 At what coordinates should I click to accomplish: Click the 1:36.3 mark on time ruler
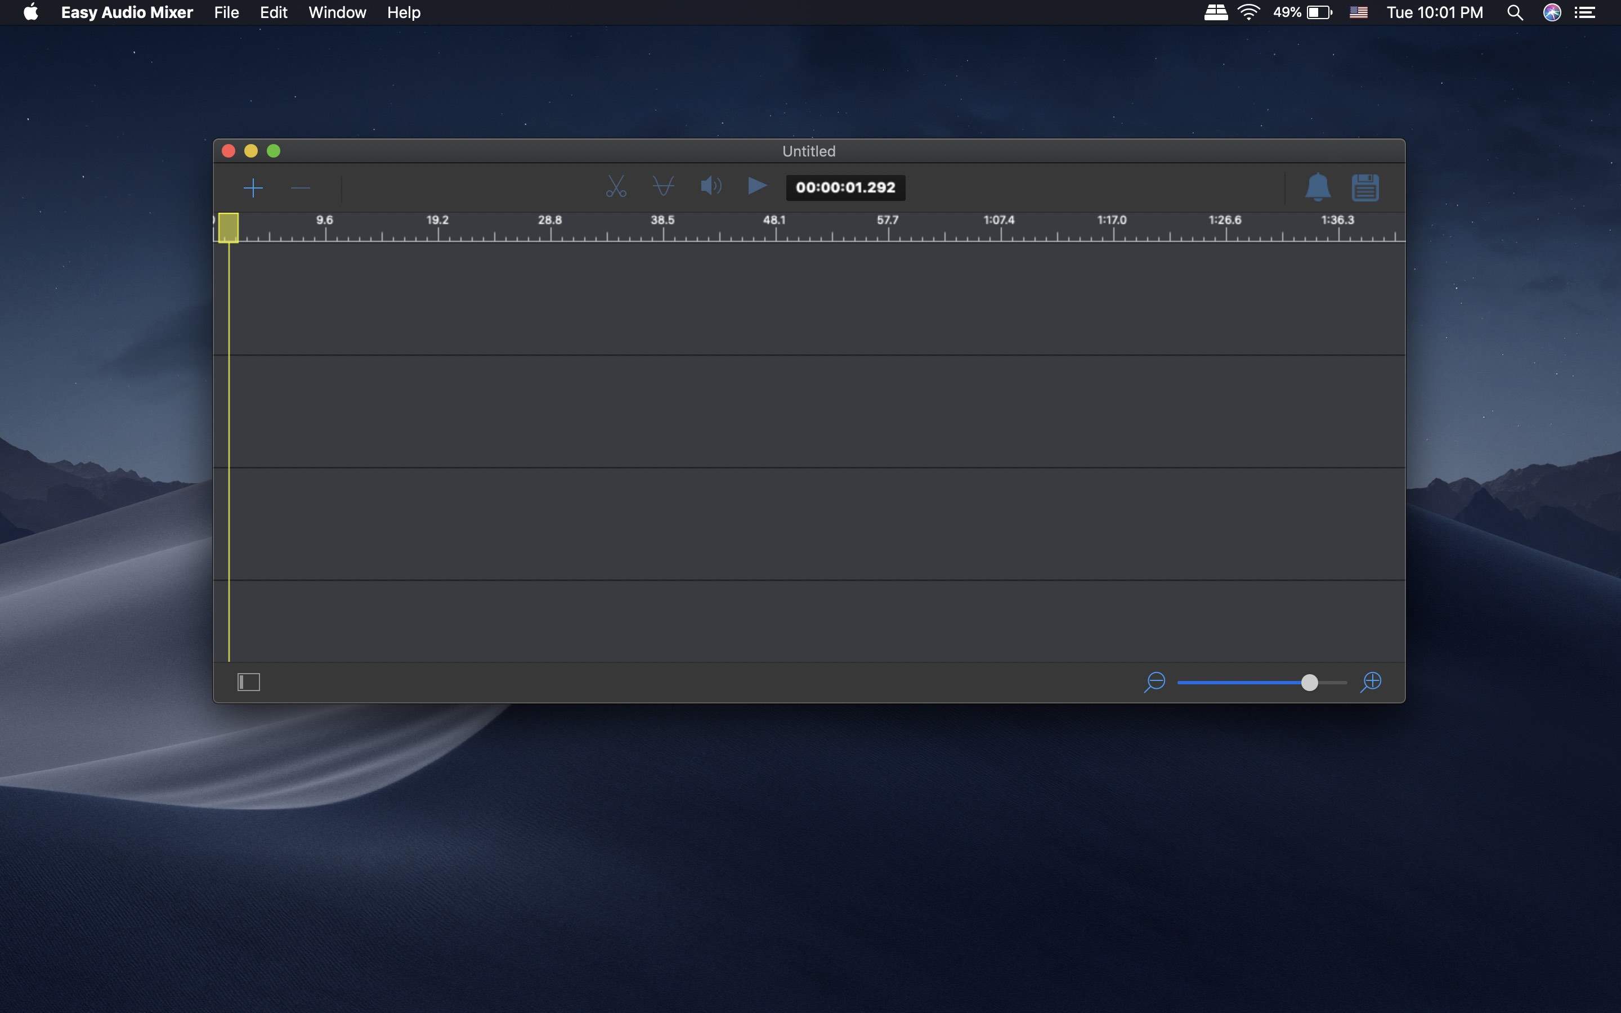point(1338,219)
